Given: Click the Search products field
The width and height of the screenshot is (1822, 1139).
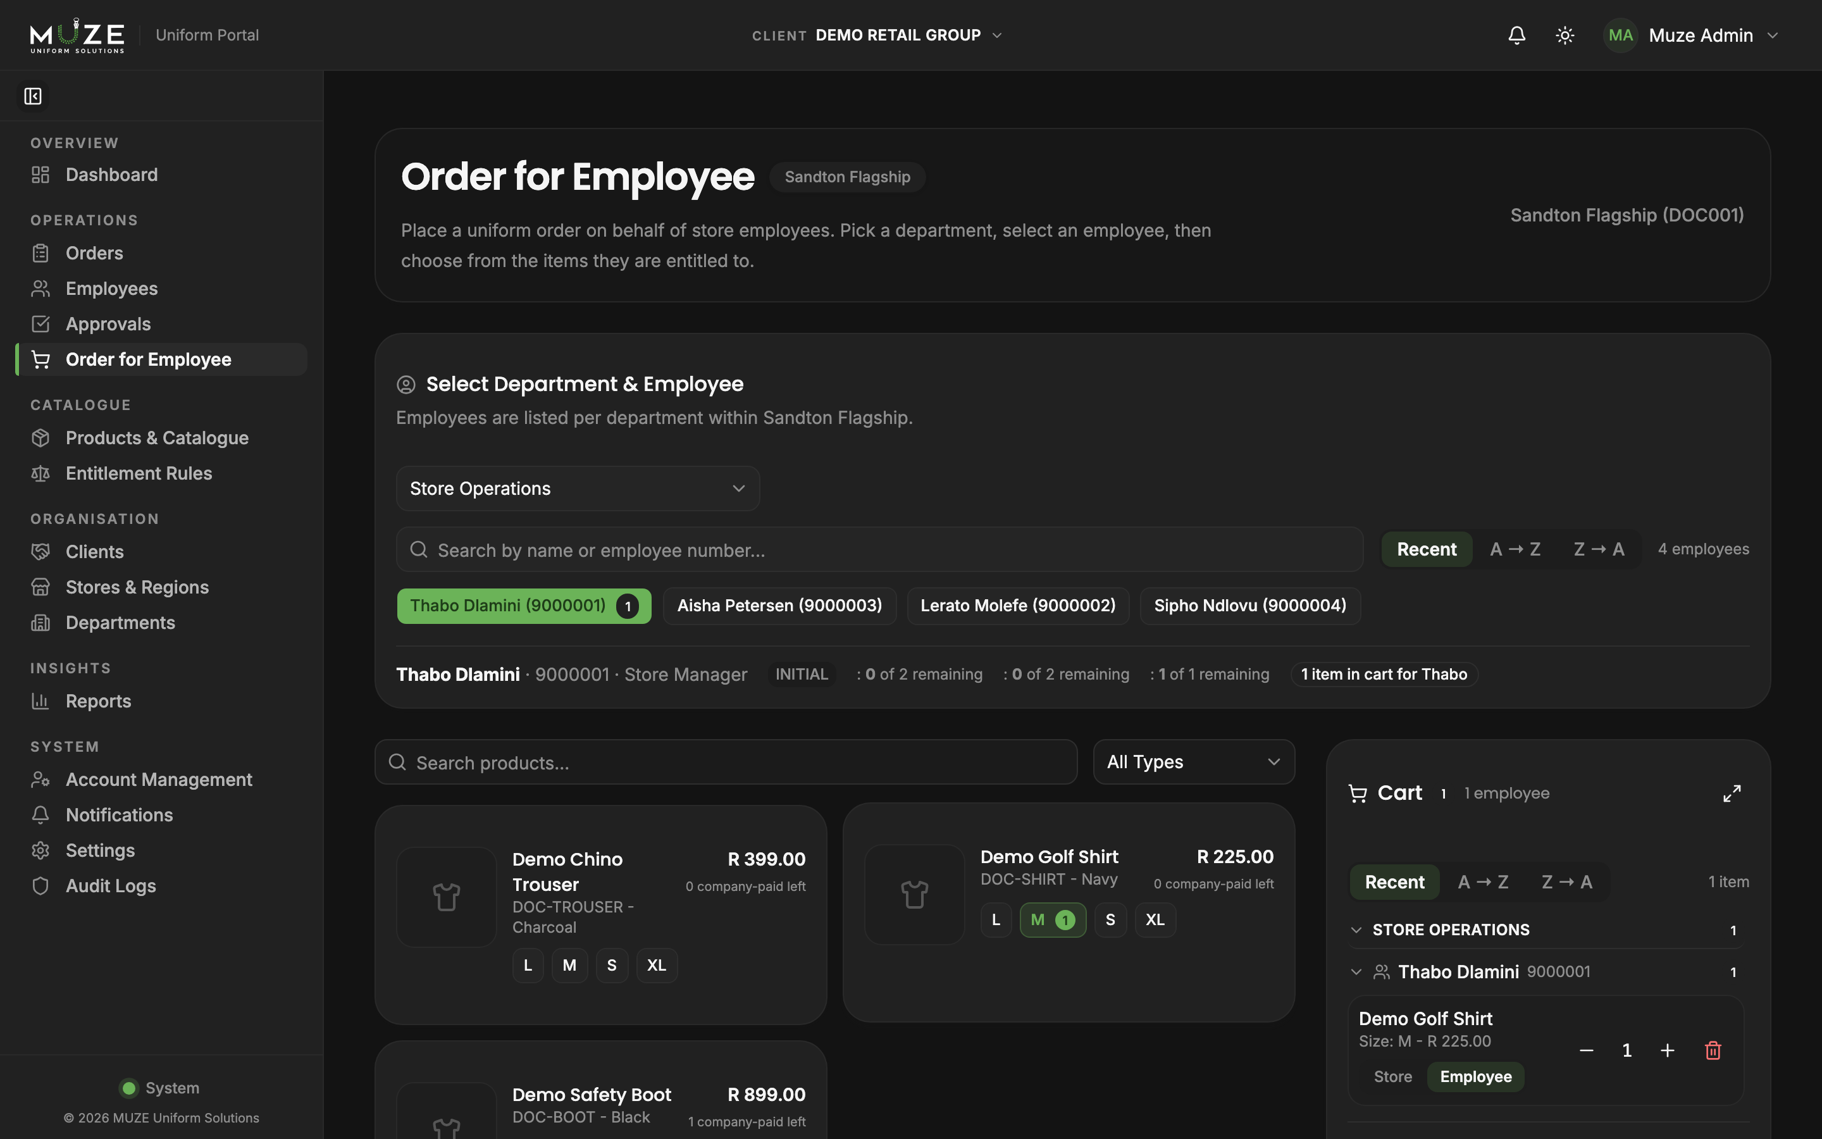Looking at the screenshot, I should click(726, 762).
